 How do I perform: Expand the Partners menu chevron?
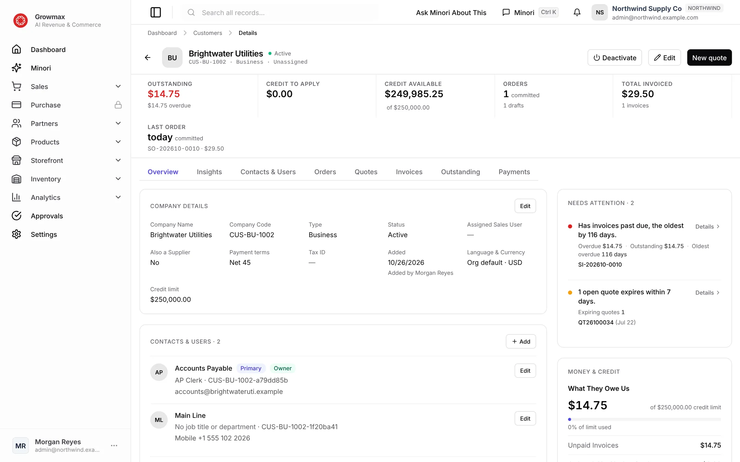tap(118, 123)
